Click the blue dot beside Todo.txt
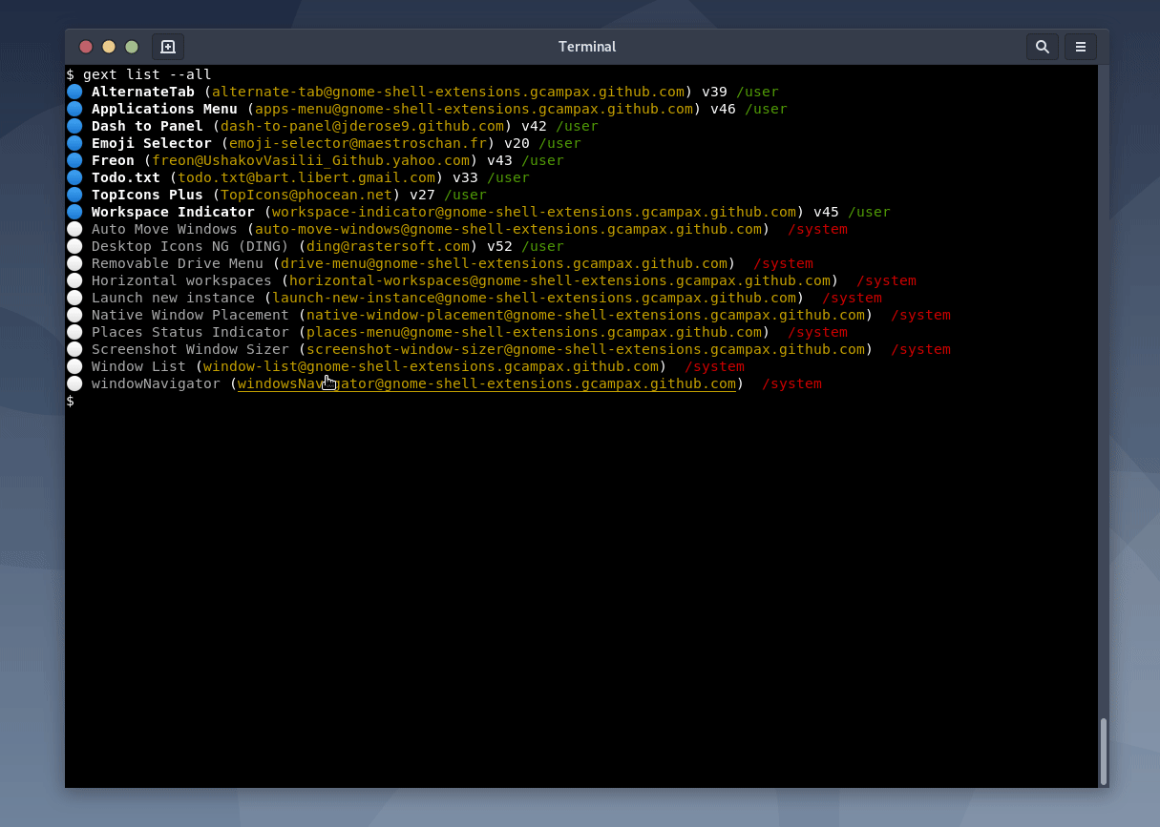1160x827 pixels. pos(74,177)
